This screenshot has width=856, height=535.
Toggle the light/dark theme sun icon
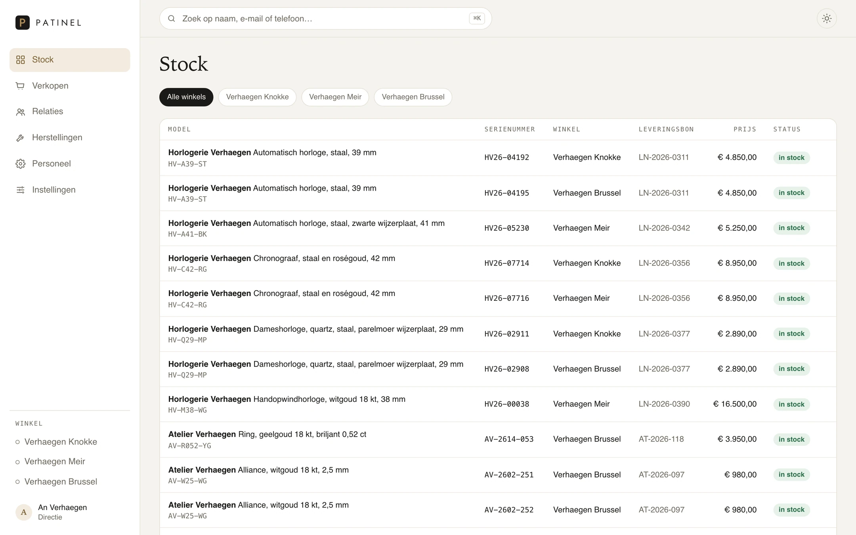[x=827, y=18]
